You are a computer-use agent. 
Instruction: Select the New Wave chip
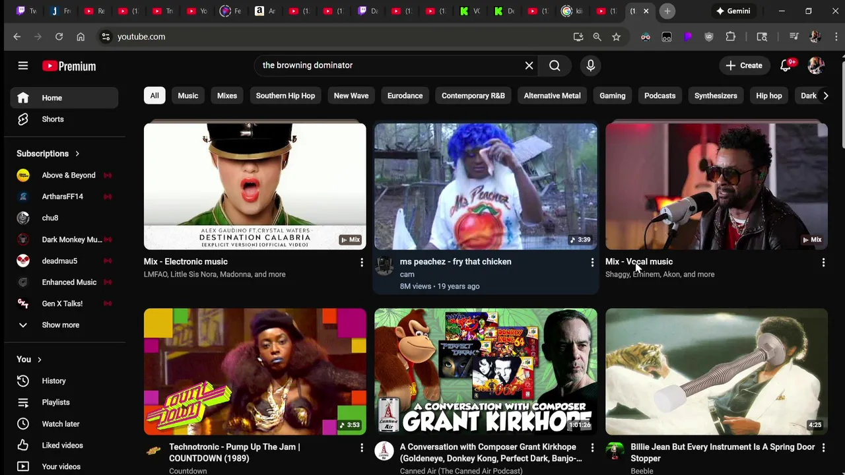[351, 96]
